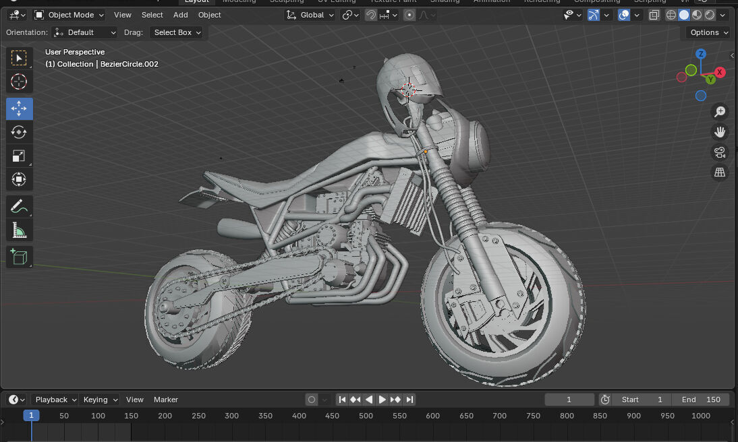Jump to the last frame
This screenshot has height=442, width=738.
pos(409,400)
